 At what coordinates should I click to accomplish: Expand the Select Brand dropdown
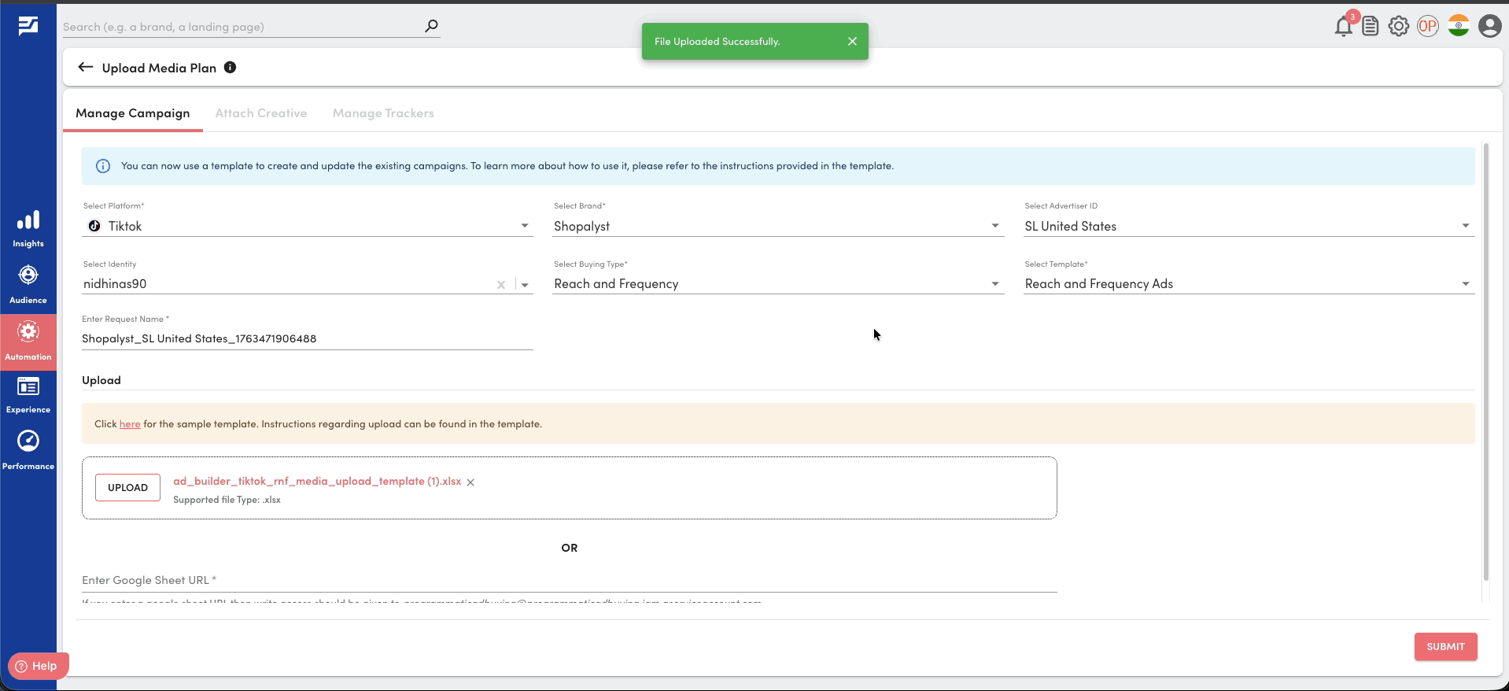pyautogui.click(x=995, y=226)
